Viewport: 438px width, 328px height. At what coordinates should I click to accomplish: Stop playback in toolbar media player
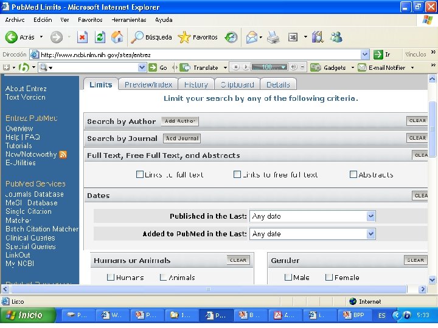(x=236, y=67)
